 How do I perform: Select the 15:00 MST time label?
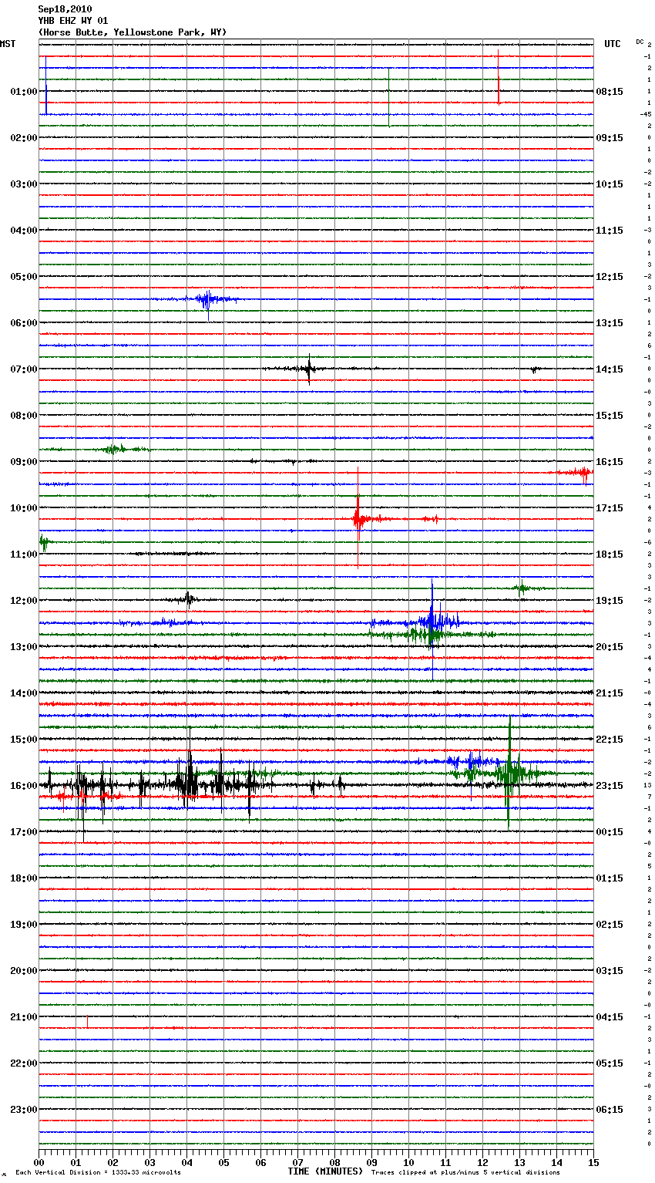(x=23, y=740)
